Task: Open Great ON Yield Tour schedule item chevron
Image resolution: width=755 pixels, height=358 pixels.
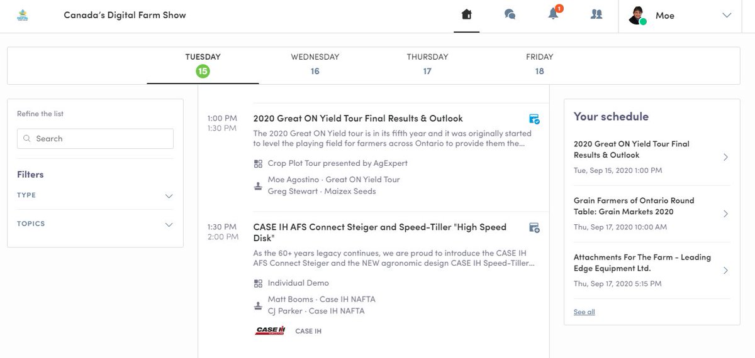Action: 725,157
